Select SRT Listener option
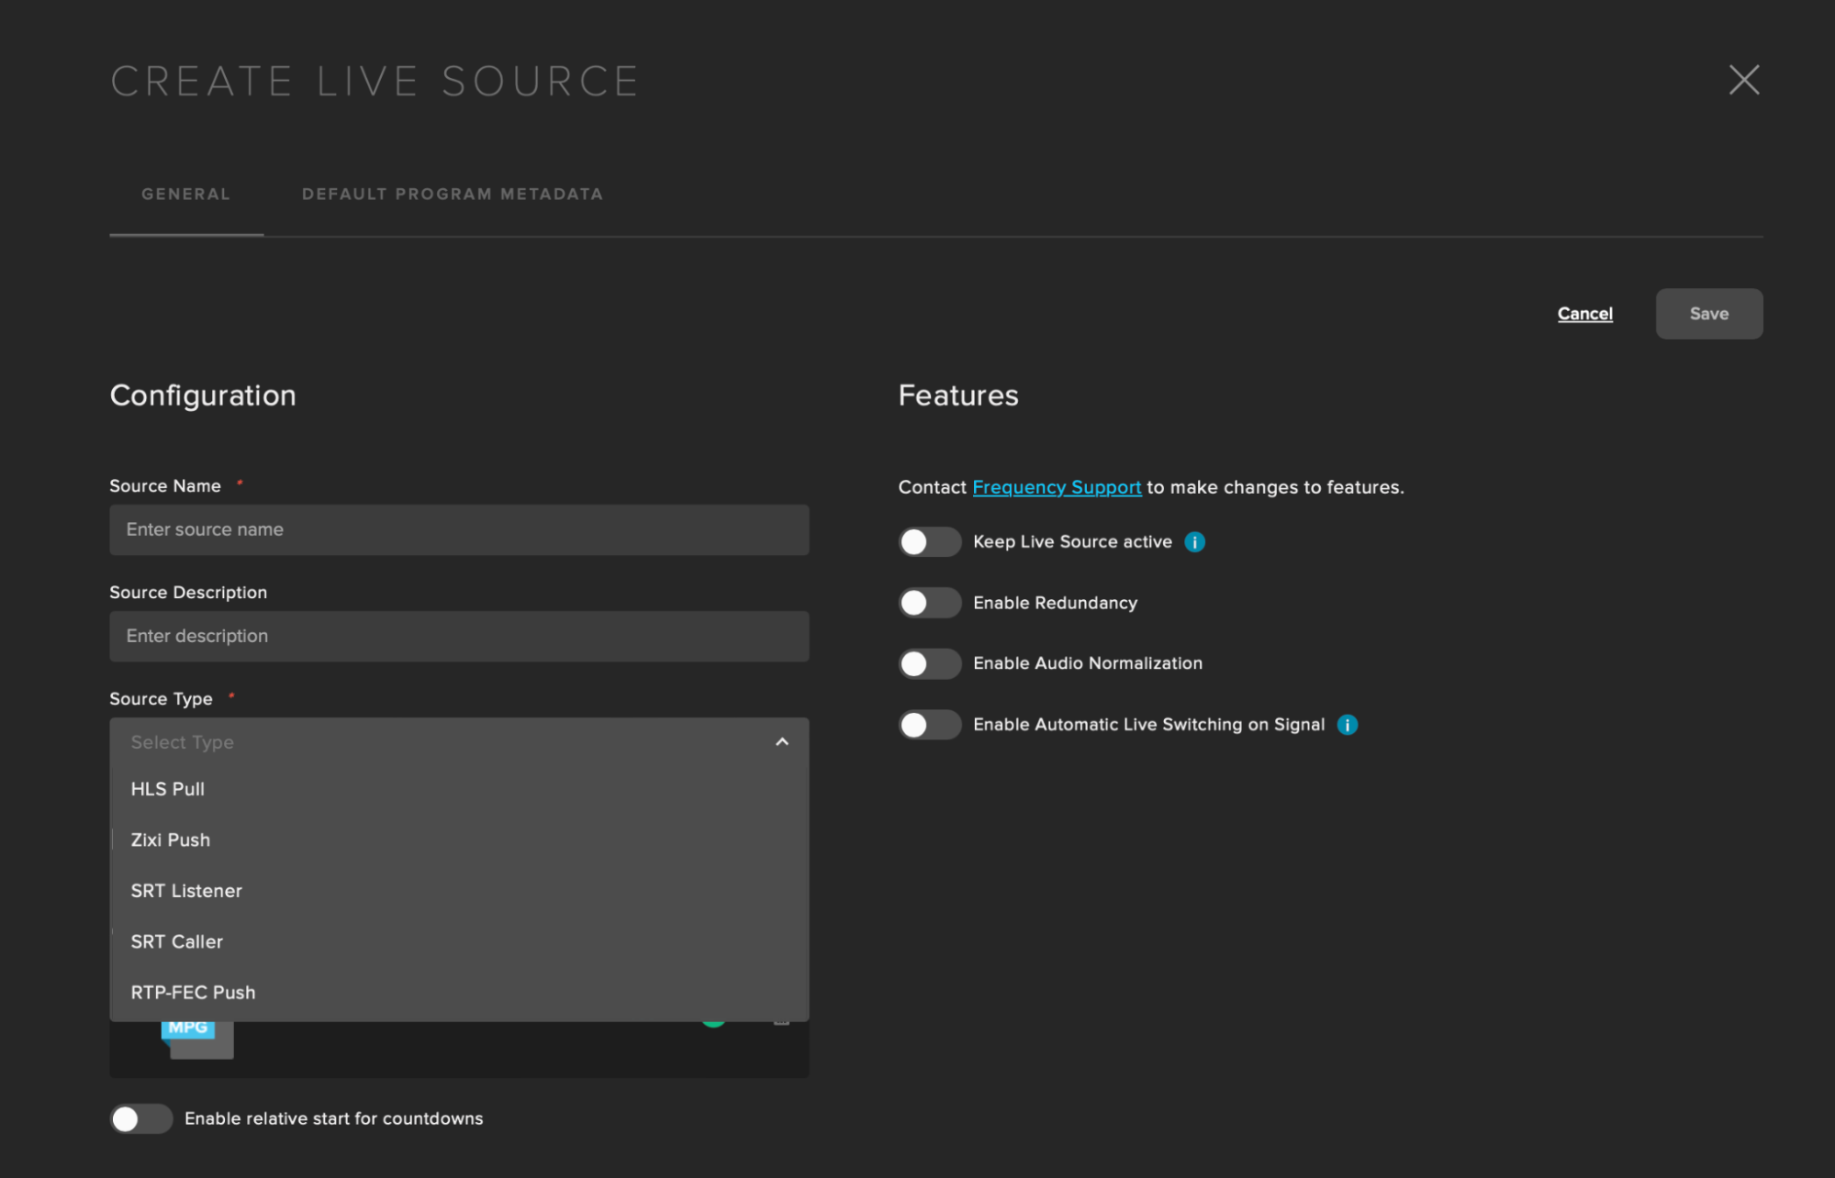Image resolution: width=1835 pixels, height=1178 pixels. (186, 891)
